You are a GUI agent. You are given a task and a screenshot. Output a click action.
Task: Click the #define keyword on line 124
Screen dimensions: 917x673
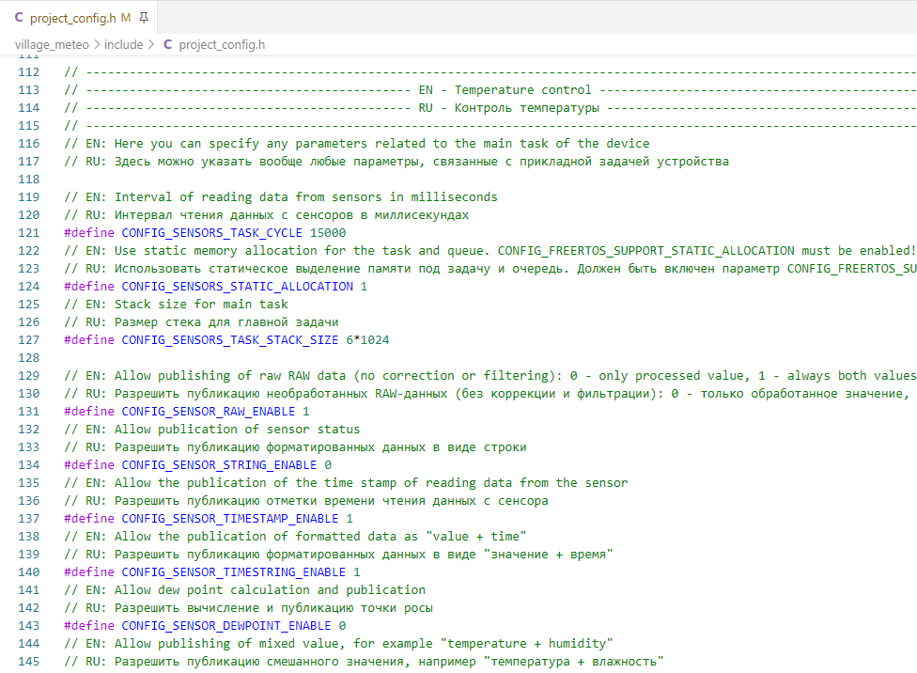point(89,286)
